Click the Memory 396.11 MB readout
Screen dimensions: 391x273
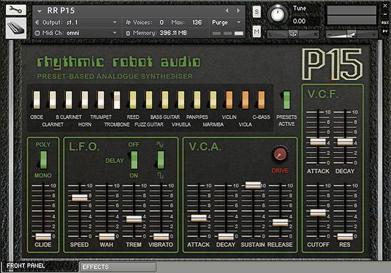click(x=173, y=33)
